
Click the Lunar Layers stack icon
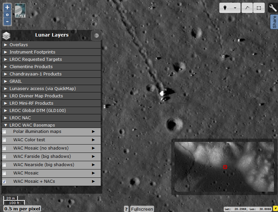tap(6, 36)
